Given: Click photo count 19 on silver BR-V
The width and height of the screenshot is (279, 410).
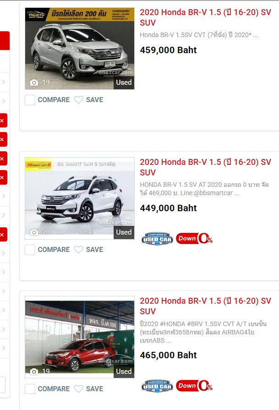Looking at the screenshot, I should pyautogui.click(x=46, y=82).
